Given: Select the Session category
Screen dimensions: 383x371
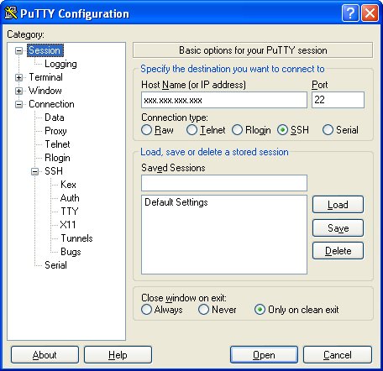Looking at the screenshot, I should pyautogui.click(x=45, y=50).
